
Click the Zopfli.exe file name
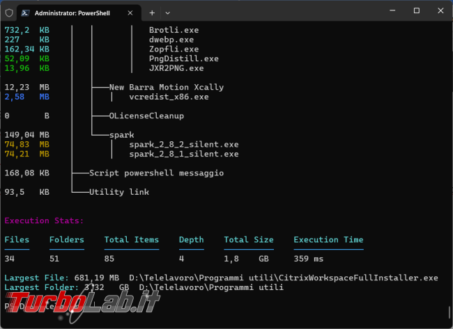coord(174,49)
